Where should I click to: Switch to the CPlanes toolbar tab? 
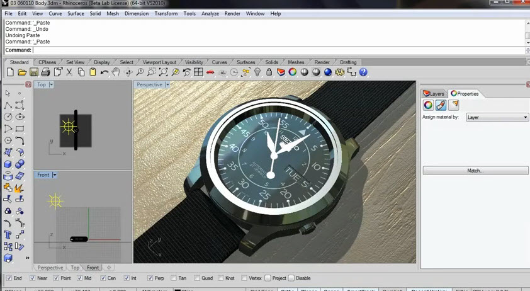pyautogui.click(x=47, y=62)
